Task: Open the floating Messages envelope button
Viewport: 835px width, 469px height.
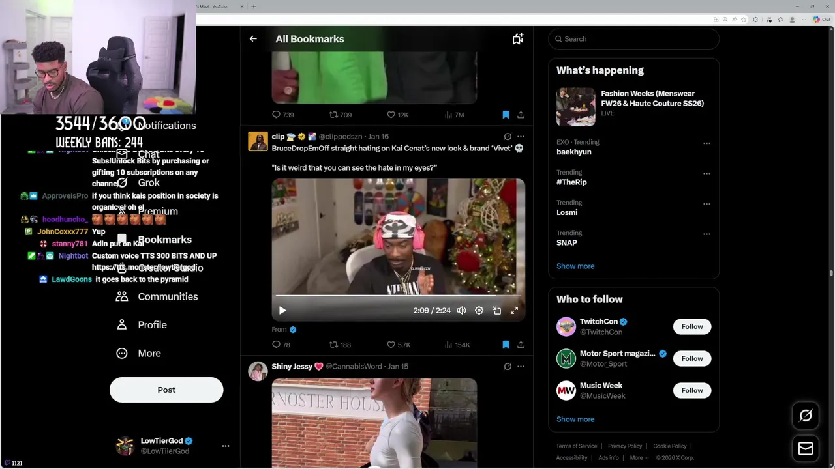Action: (x=806, y=449)
